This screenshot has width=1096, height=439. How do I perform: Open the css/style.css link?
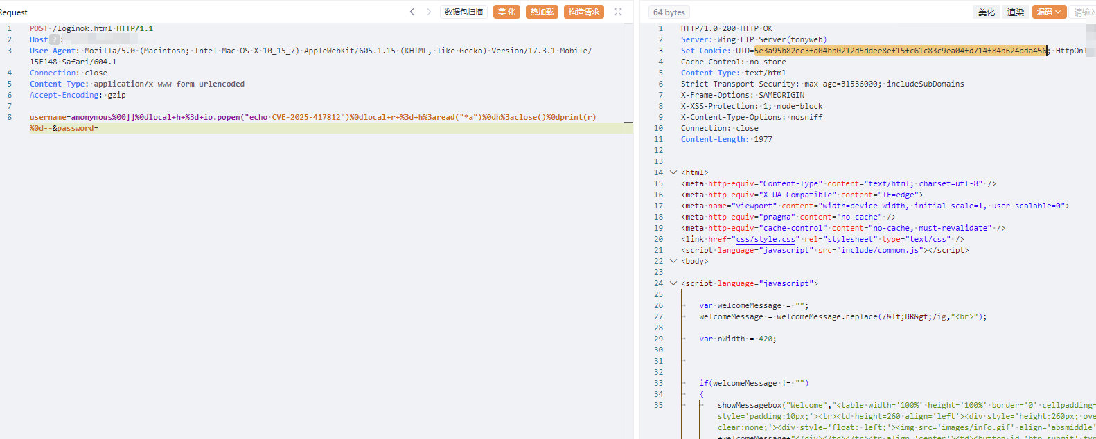tap(766, 239)
